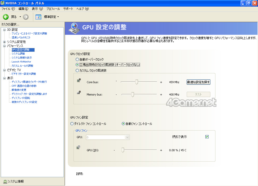Image resolution: width=258 pixels, height=186 pixels.
Task: Click the grey forward arrow icon
Action: click(26, 17)
